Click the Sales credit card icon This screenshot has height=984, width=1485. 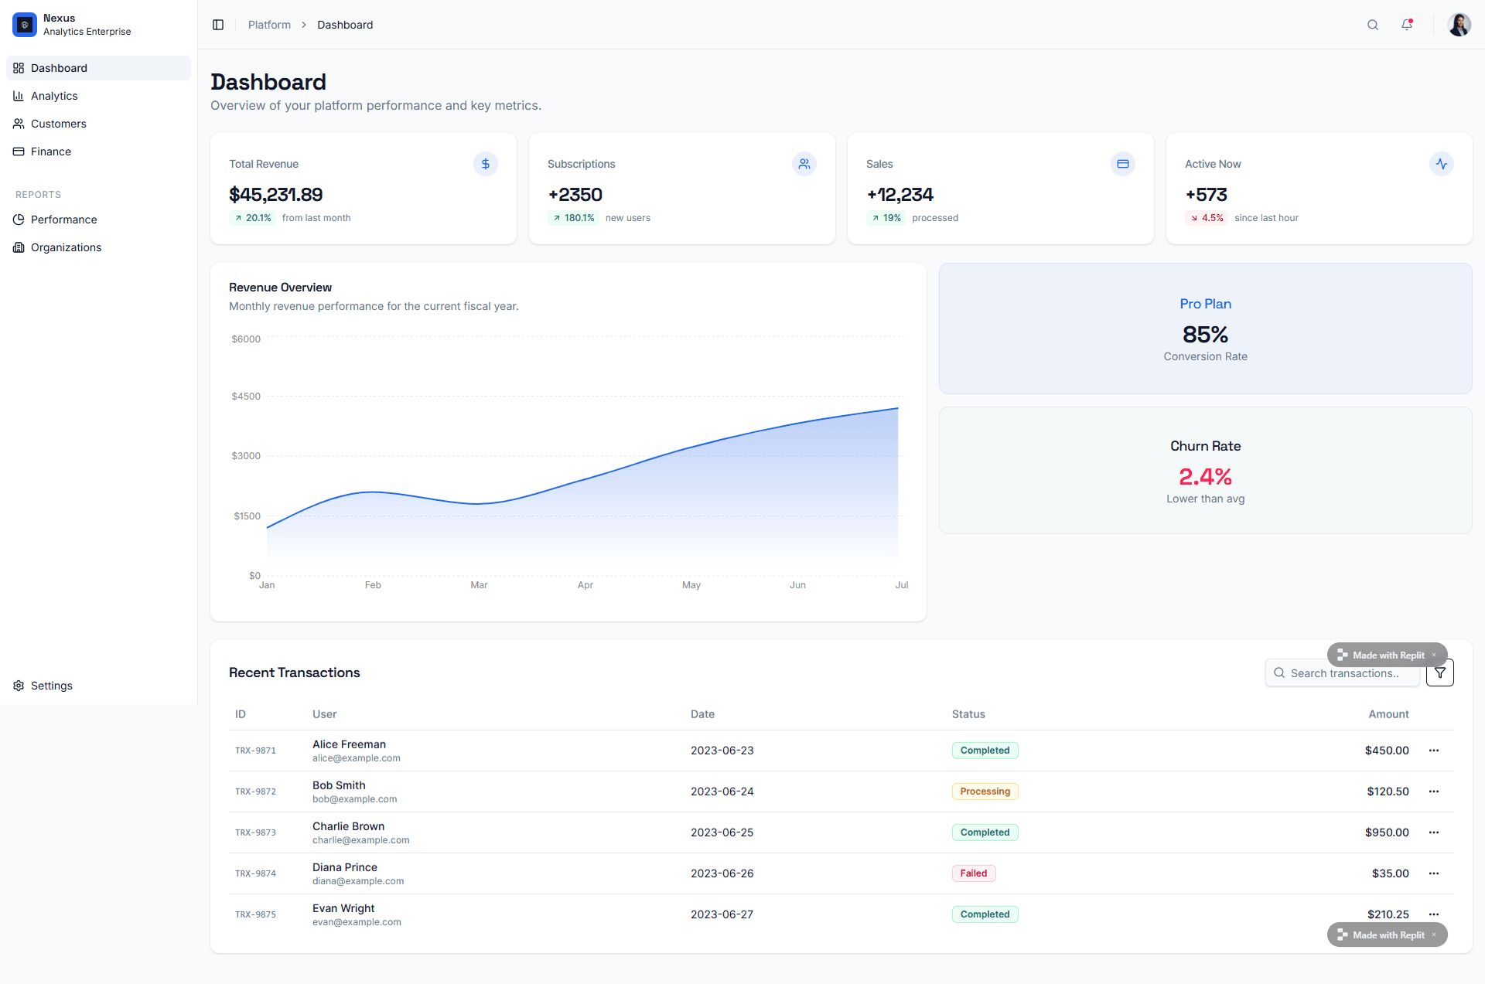[x=1123, y=164]
